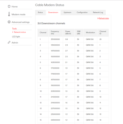Screen dimensions: 123x124
Task: Click the Power (dBmV) column header
Action: (x=69, y=33)
